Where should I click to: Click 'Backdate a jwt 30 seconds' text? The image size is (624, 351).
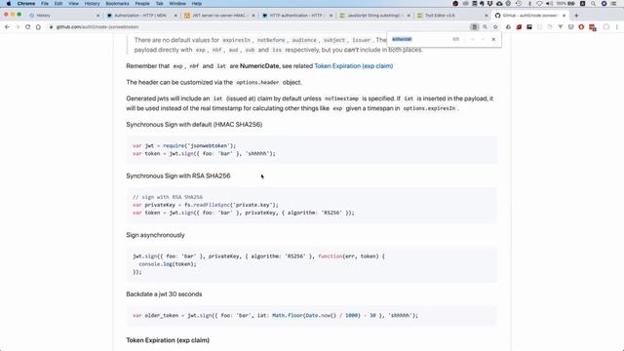tap(164, 294)
